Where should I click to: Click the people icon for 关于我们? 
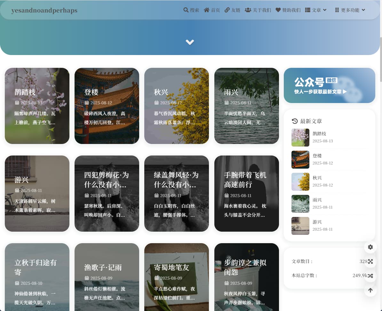tap(248, 10)
